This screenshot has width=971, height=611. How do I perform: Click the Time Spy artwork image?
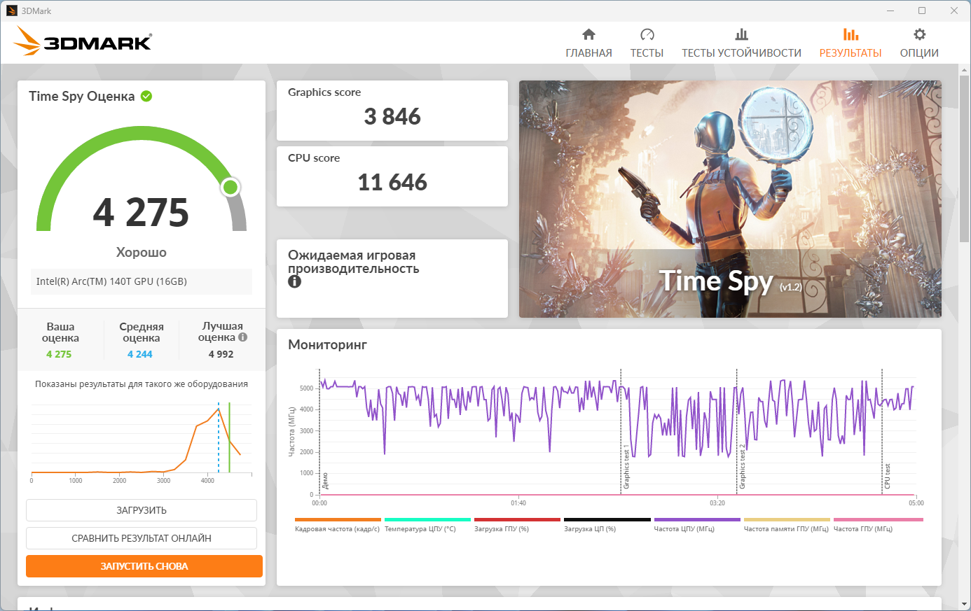(x=730, y=199)
